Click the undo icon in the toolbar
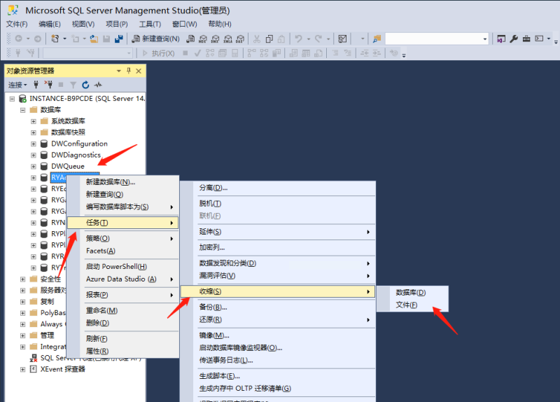The image size is (560, 402). [x=299, y=39]
